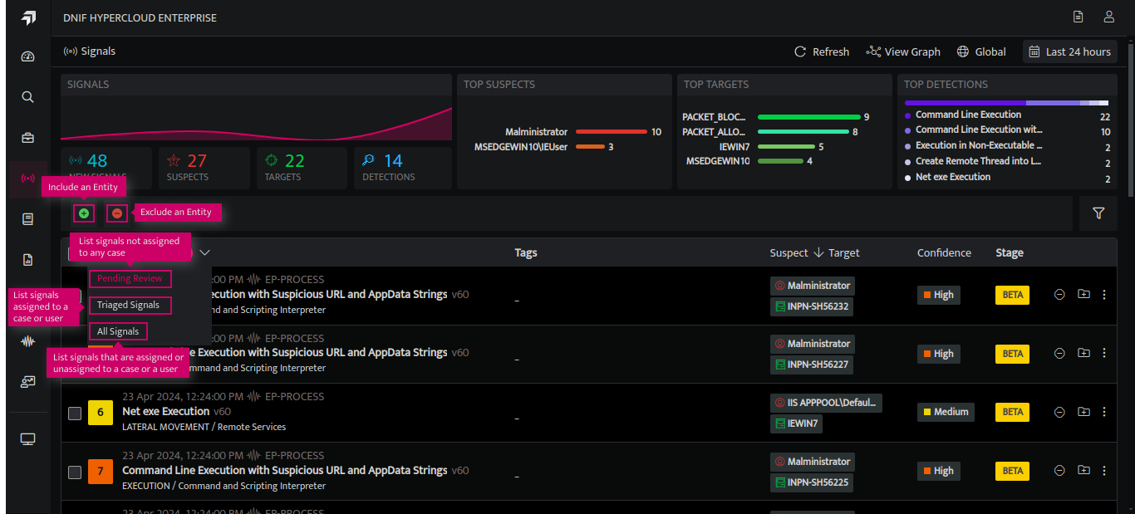1135x514 pixels.
Task: Check the checkbox for signal 7
Action: pos(74,471)
